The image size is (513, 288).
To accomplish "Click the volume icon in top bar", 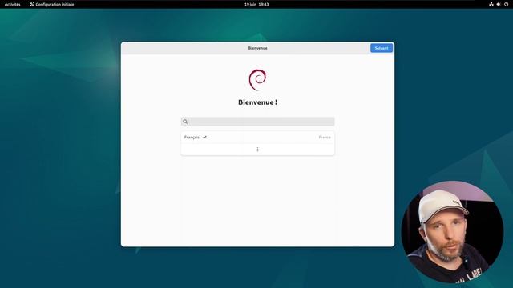I will point(499,4).
